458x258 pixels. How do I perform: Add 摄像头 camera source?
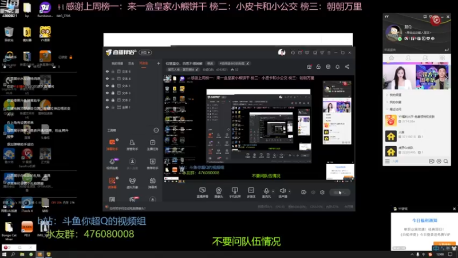pos(219,193)
